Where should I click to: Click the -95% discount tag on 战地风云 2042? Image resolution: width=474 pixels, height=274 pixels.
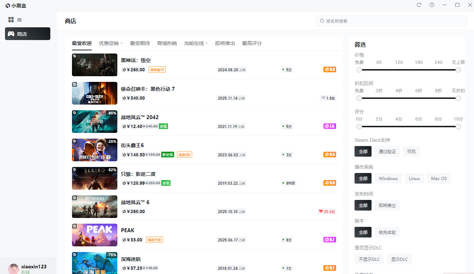tap(112, 113)
